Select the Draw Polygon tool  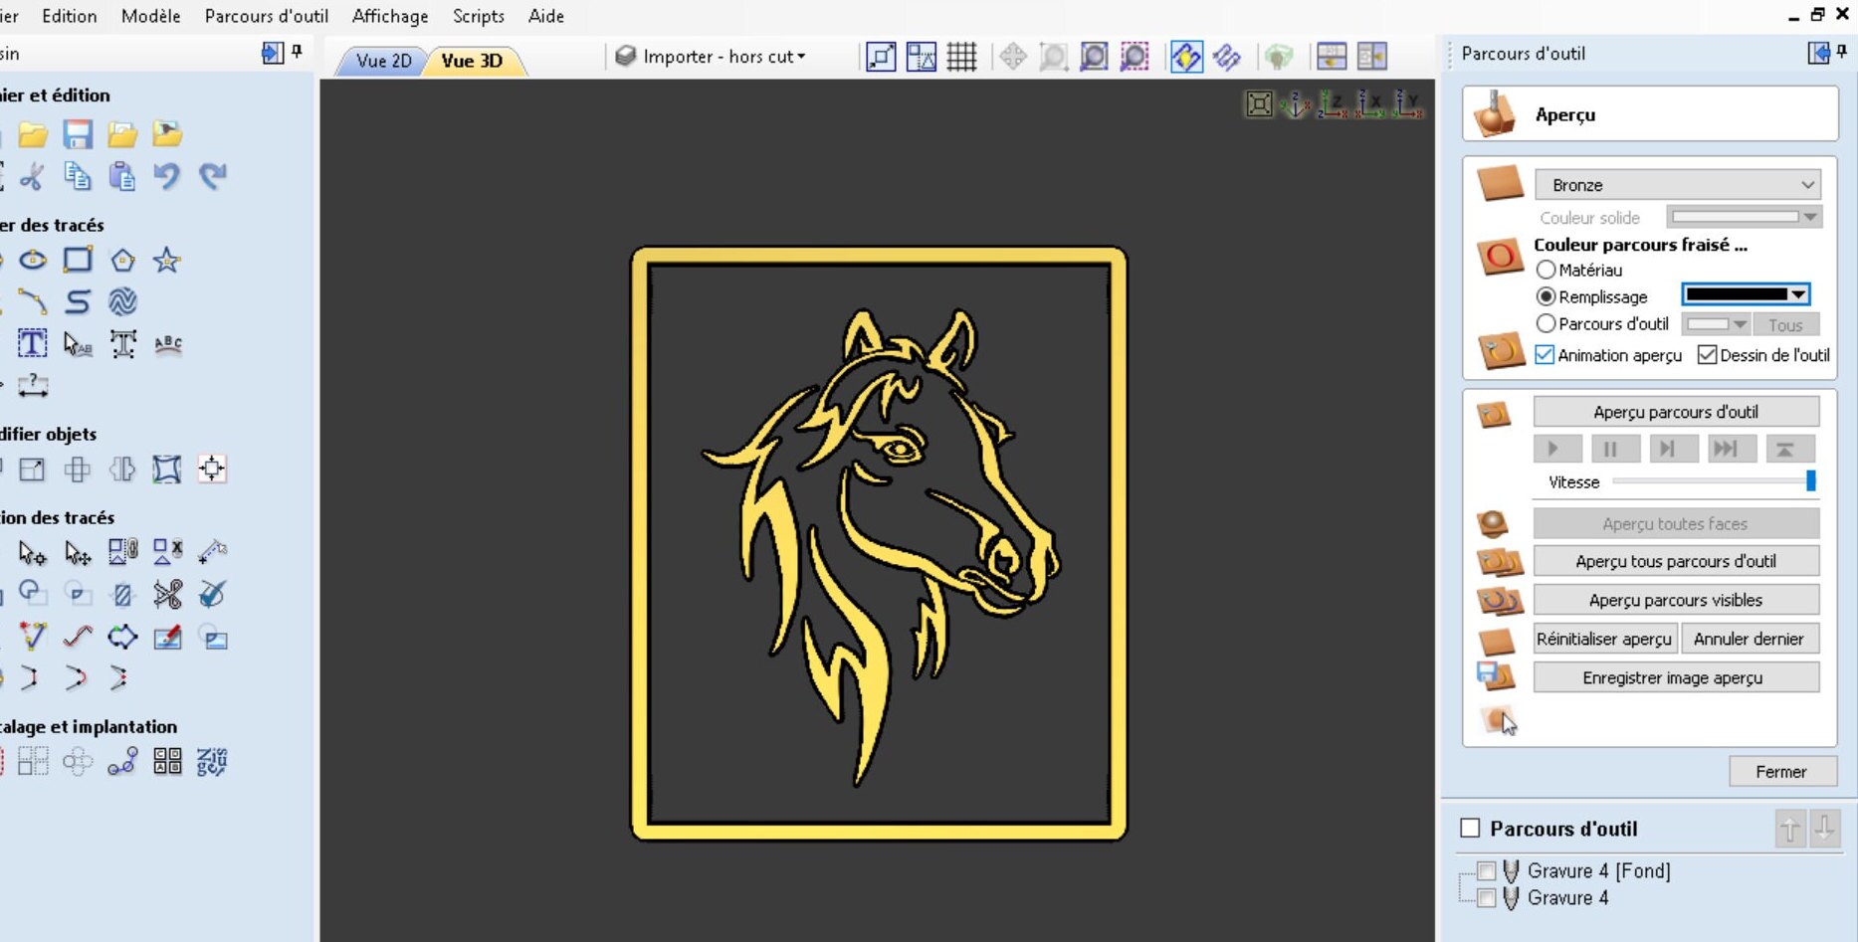pos(122,261)
